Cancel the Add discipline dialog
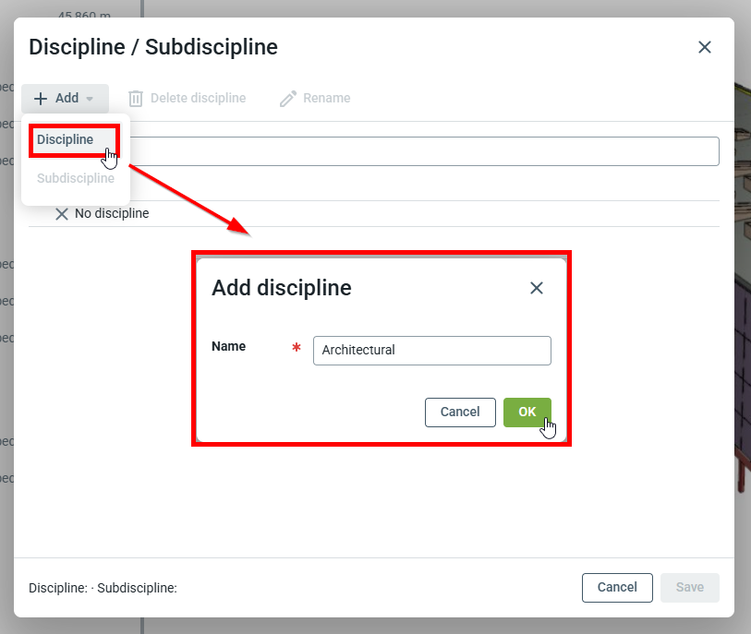The width and height of the screenshot is (751, 634). coord(460,413)
